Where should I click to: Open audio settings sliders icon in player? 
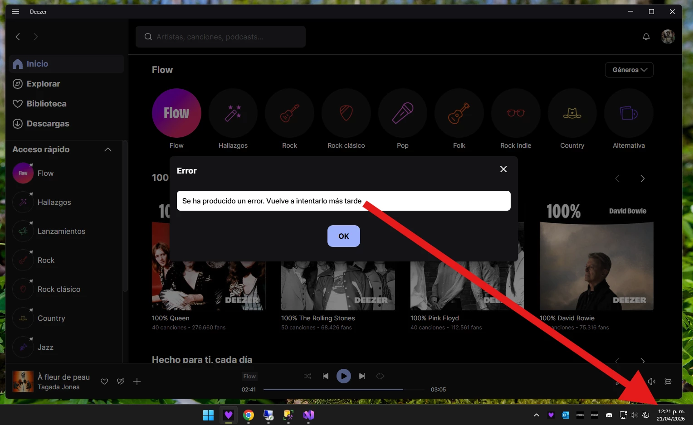[668, 382]
